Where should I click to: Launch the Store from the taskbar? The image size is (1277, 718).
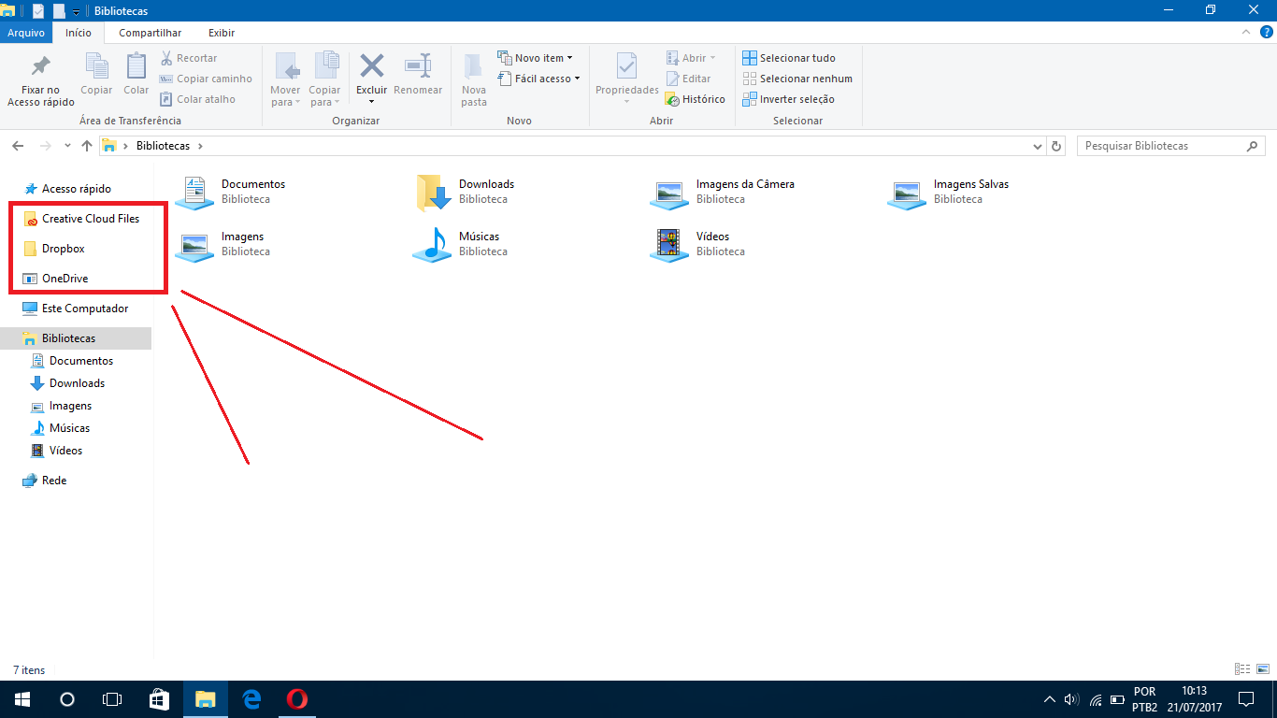click(x=159, y=699)
